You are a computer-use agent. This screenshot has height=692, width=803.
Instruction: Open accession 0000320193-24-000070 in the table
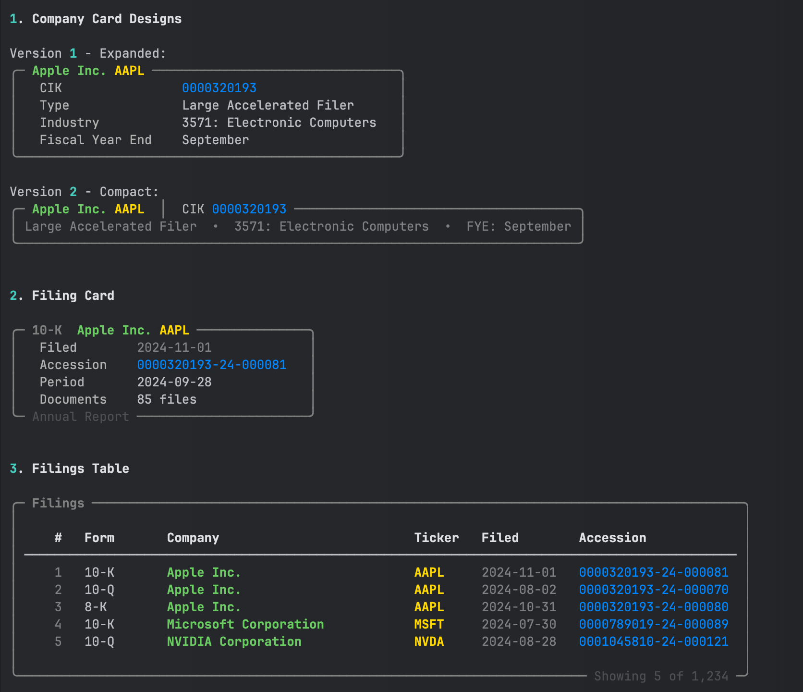pyautogui.click(x=653, y=590)
